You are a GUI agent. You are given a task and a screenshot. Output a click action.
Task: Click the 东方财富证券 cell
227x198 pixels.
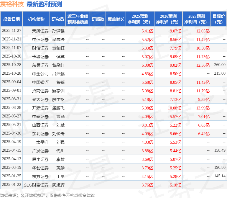pos(36,185)
